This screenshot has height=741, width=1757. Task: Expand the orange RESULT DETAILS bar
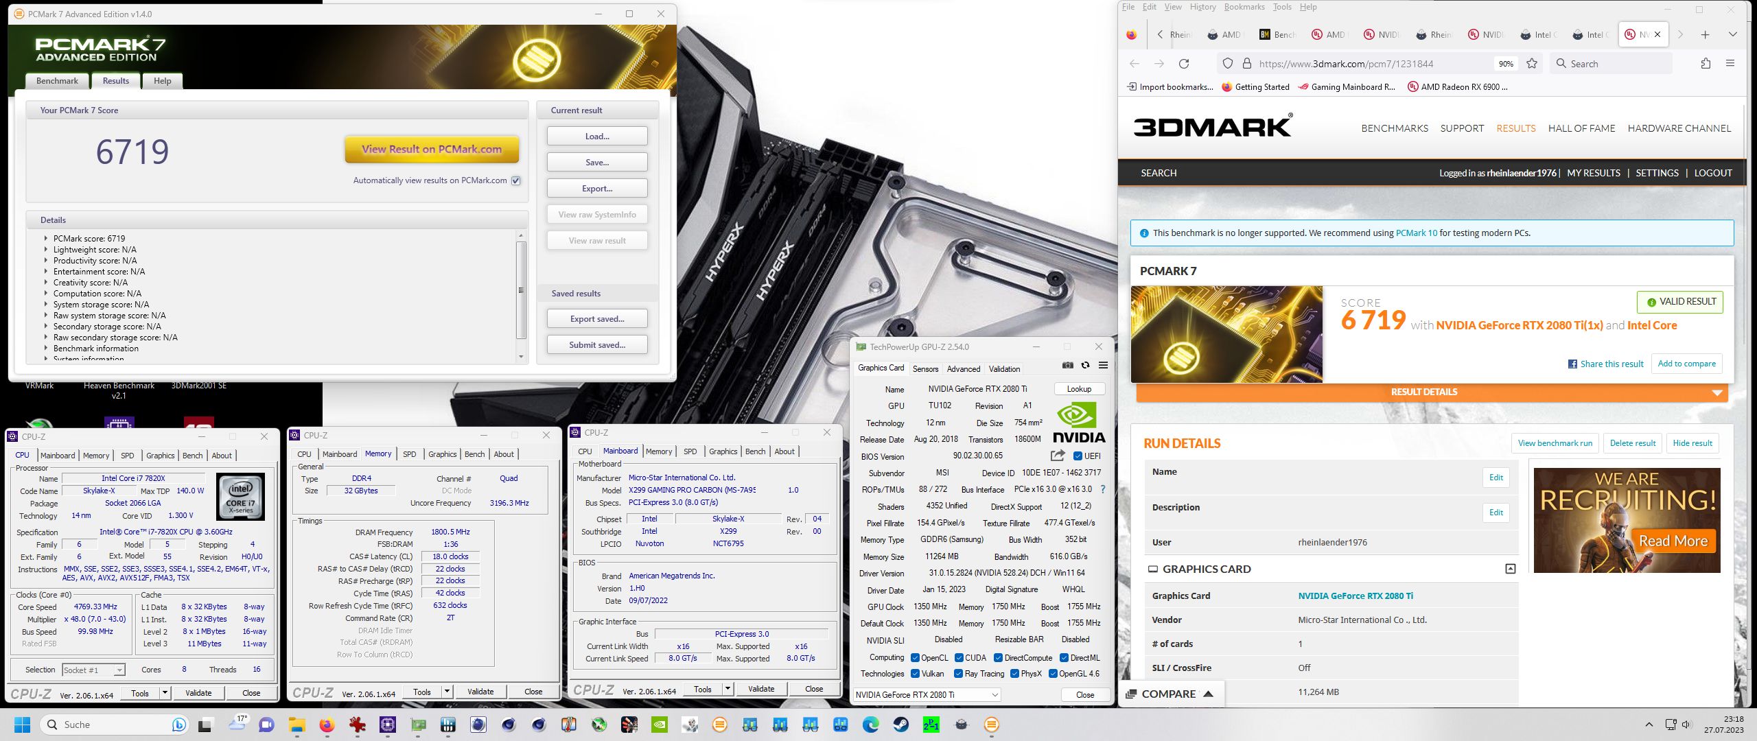pos(1432,392)
